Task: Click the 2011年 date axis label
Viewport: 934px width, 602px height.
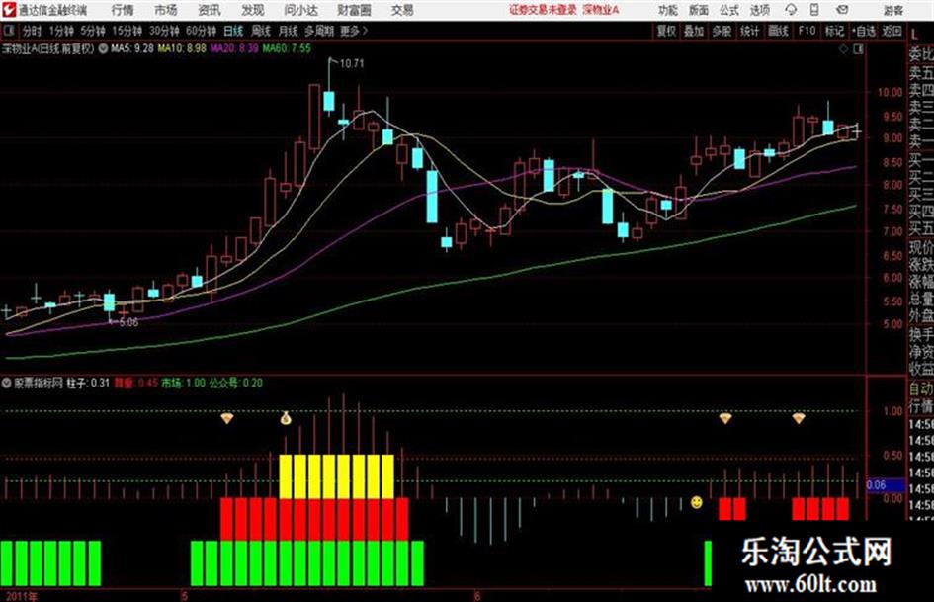Action: click(x=21, y=595)
